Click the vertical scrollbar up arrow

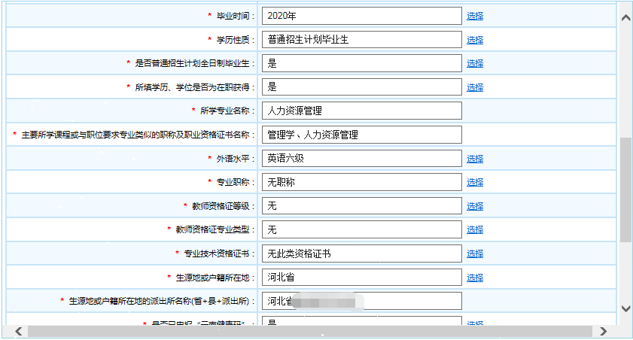pos(625,18)
